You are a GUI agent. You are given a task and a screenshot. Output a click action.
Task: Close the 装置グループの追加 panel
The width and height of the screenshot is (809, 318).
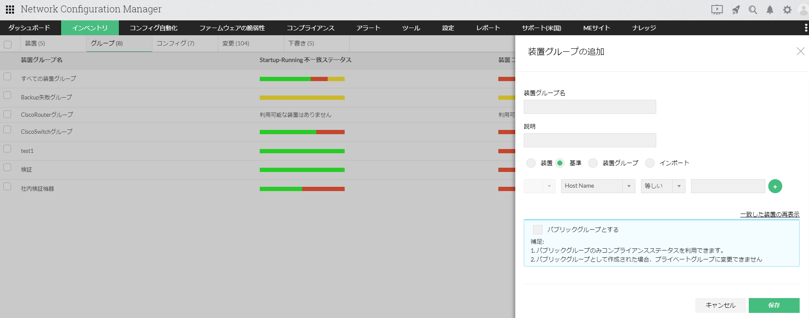click(x=800, y=51)
